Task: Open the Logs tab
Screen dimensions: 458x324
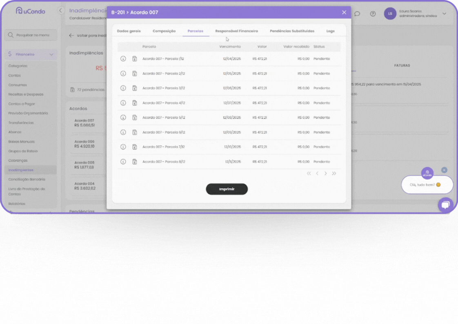Action: tap(330, 31)
